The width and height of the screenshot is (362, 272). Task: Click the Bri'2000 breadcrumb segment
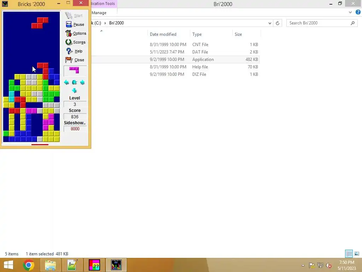tap(116, 23)
